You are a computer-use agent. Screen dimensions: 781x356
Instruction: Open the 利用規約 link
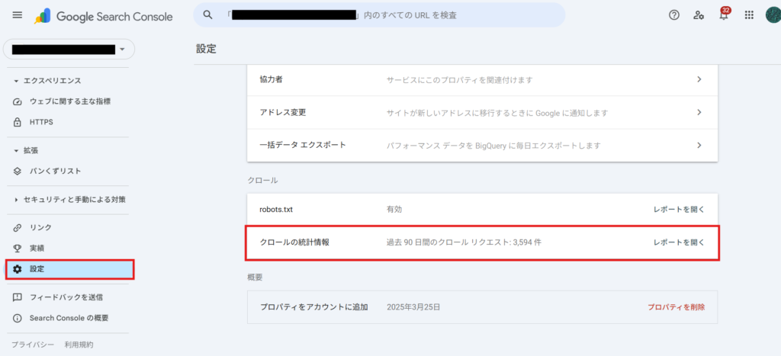point(79,345)
